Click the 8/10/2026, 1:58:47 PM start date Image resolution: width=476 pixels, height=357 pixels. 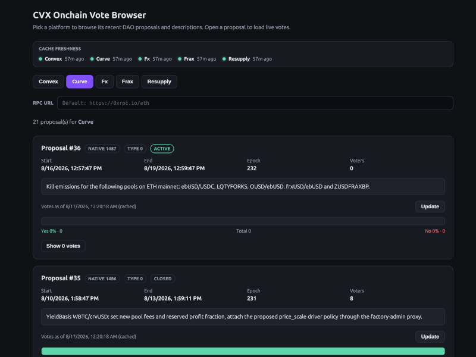[70, 299]
